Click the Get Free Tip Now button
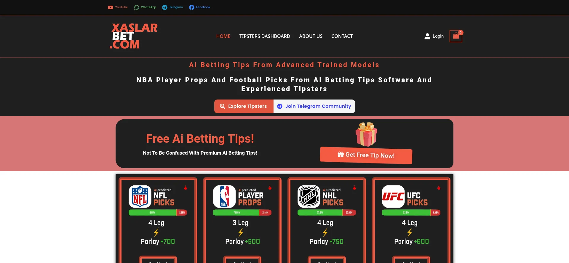This screenshot has height=263, width=569. click(366, 155)
